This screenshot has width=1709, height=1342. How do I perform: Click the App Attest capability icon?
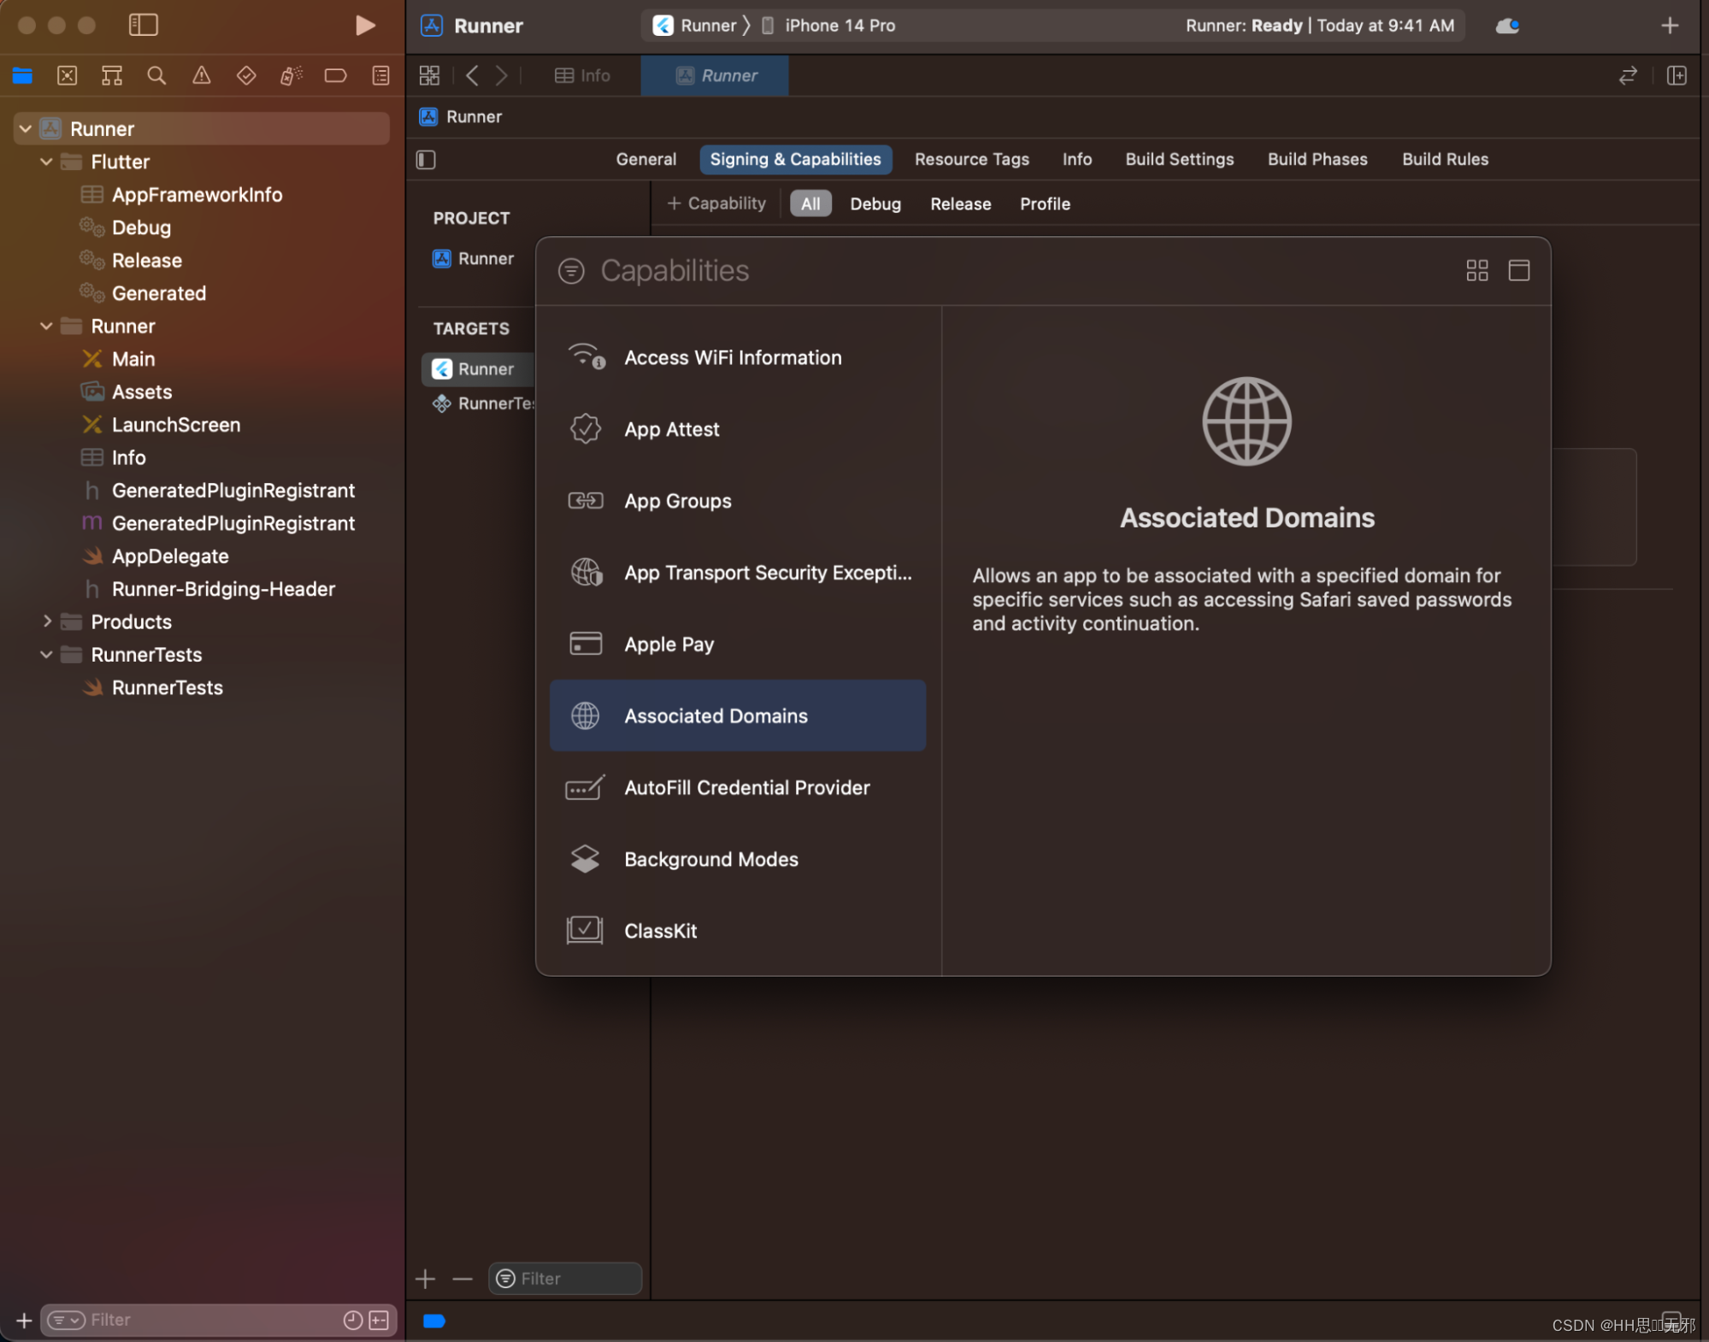click(584, 428)
